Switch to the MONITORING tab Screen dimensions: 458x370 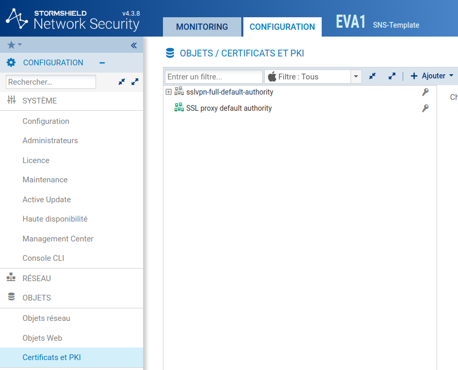[x=202, y=27]
